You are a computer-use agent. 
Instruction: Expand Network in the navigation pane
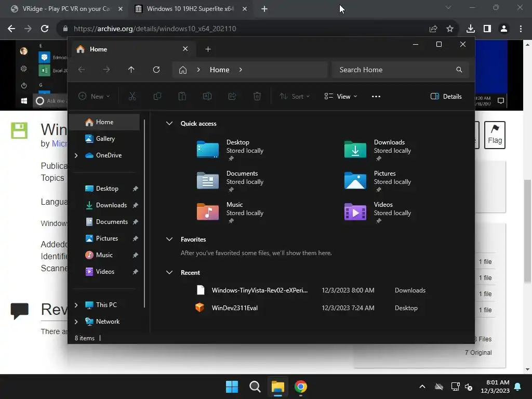(76, 322)
